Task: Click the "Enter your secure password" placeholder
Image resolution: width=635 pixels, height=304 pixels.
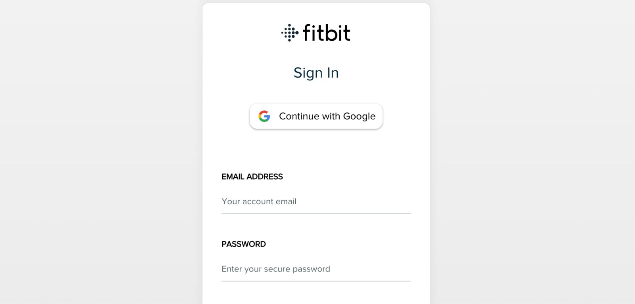Action: click(276, 269)
